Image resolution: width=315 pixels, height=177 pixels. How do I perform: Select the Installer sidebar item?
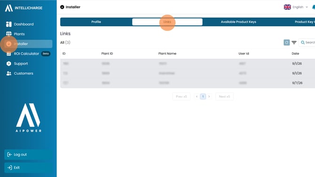[x=28, y=44]
